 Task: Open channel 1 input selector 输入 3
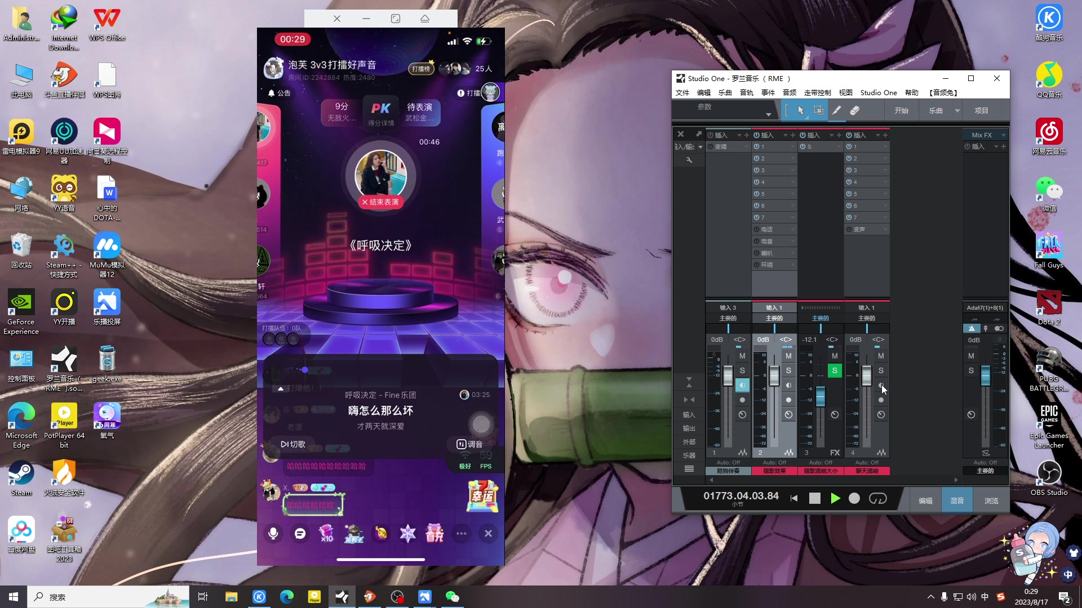click(728, 307)
